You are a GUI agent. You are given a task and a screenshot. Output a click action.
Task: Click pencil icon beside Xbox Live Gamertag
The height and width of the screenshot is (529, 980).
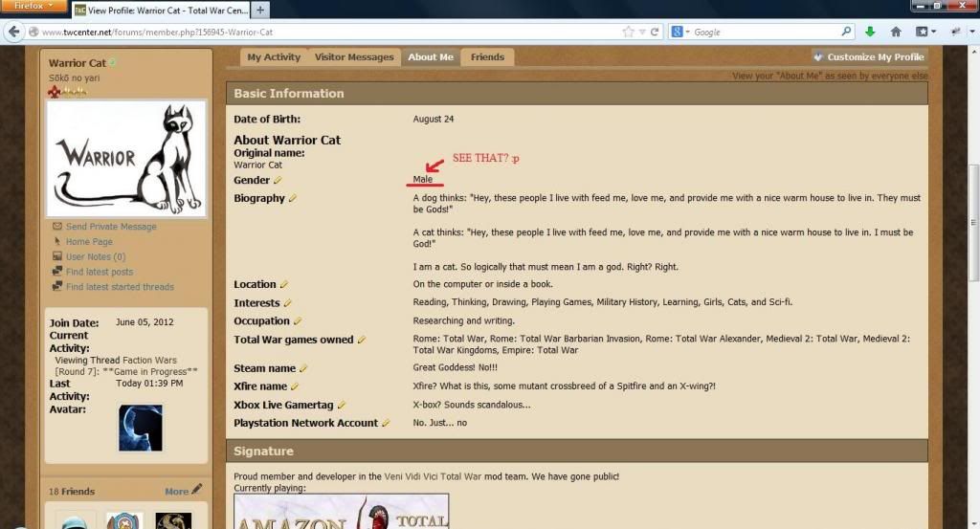[x=342, y=405]
